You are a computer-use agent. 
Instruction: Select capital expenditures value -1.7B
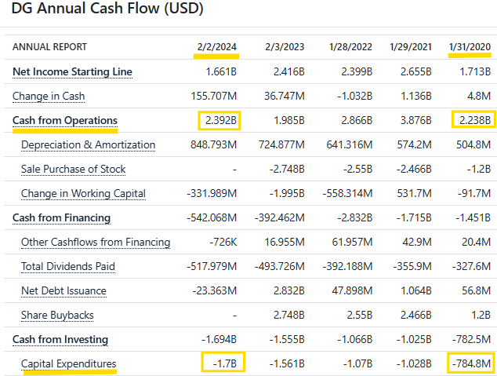click(225, 363)
